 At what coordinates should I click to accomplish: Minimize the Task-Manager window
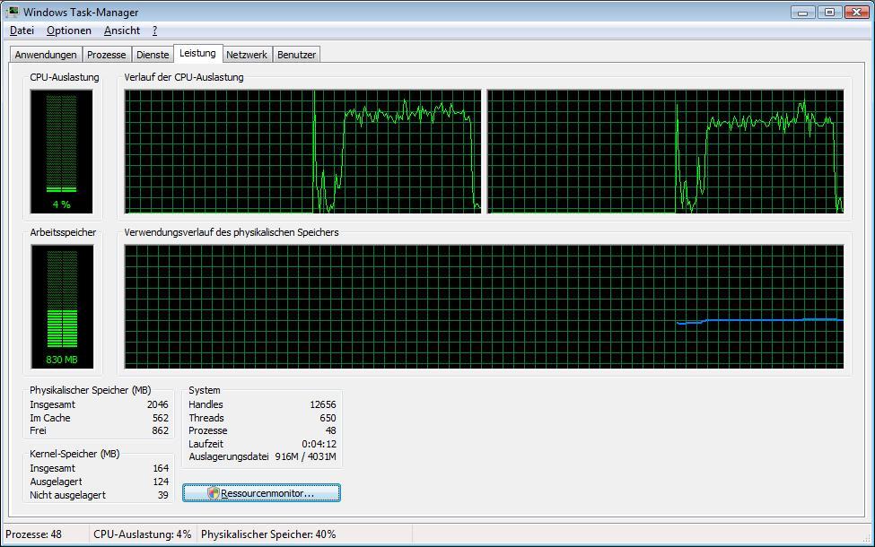tap(803, 13)
